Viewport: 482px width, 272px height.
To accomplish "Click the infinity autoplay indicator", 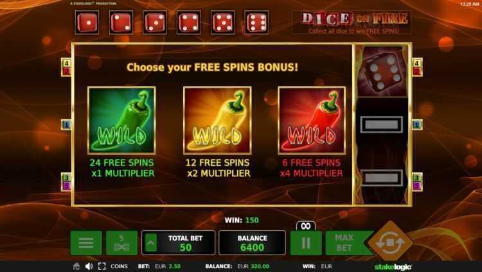I will pos(306,226).
